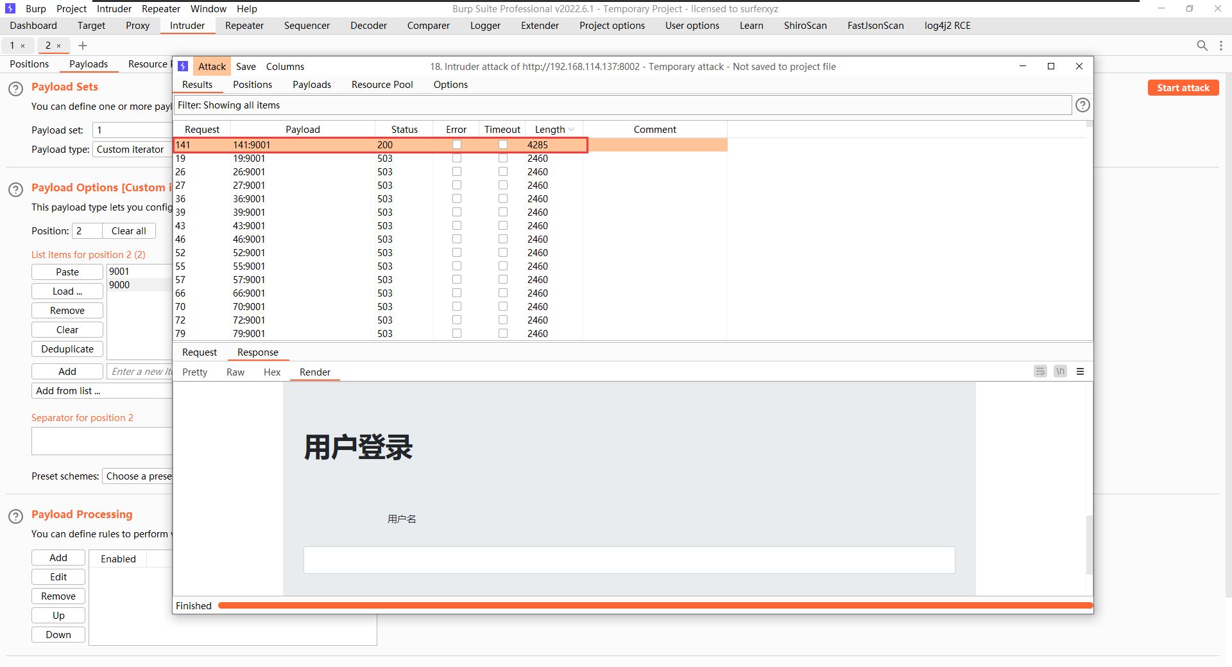Toggle Timeout checkbox for request 141
Viewport: 1232px width, 667px height.
tap(503, 144)
